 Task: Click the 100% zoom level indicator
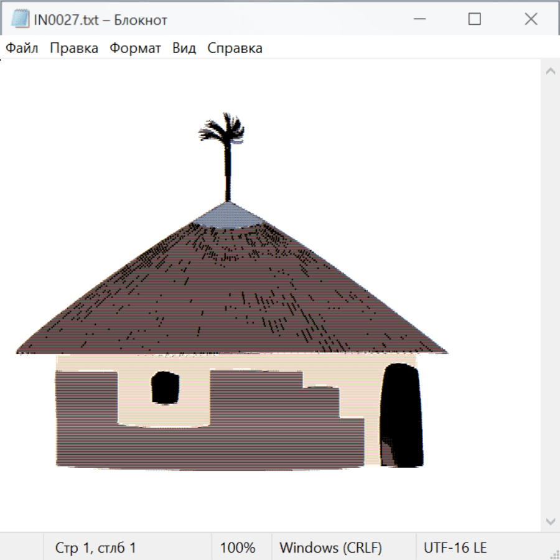click(x=238, y=548)
